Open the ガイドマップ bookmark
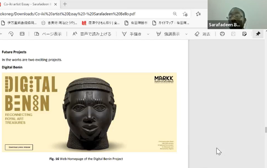This screenshot has height=168, width=267. [170, 23]
